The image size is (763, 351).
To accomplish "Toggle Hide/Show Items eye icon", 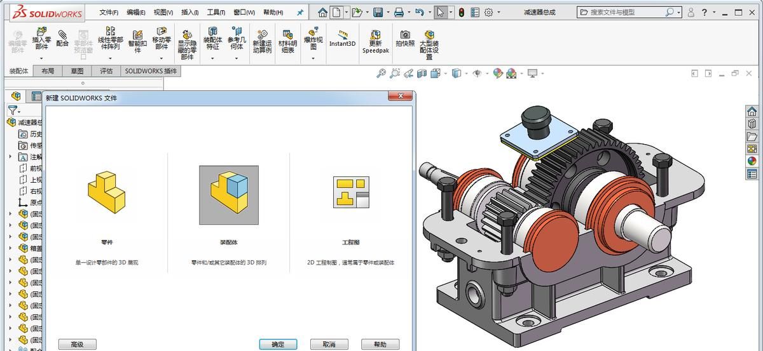I will [477, 74].
